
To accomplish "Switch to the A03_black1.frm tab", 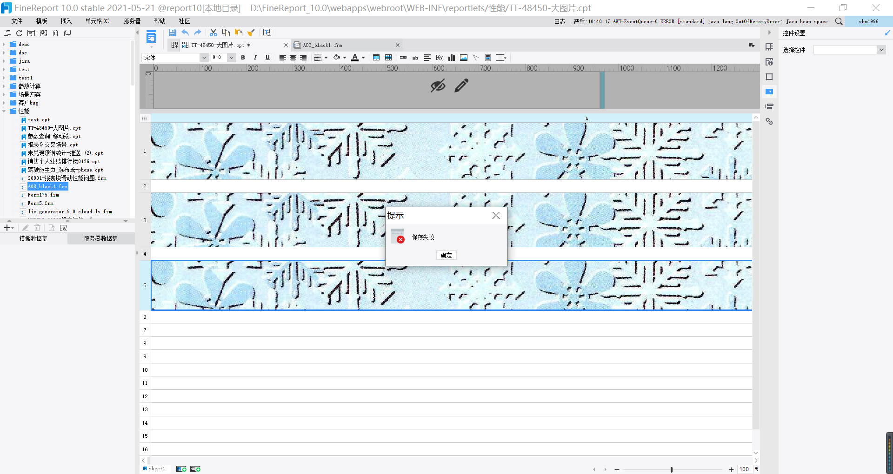I will point(322,45).
